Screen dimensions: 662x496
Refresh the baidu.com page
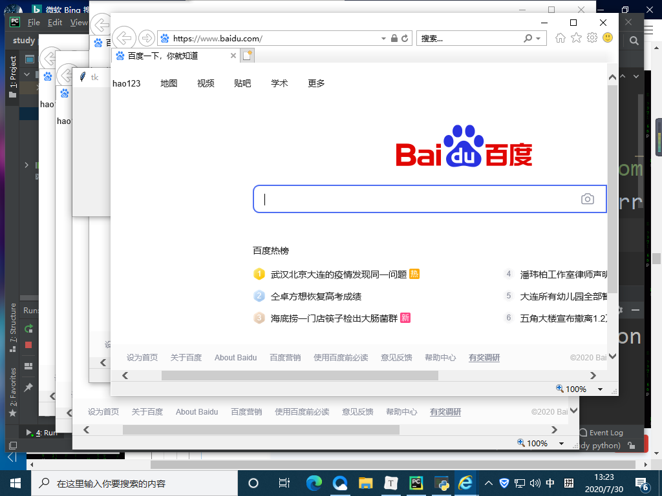pyautogui.click(x=405, y=38)
